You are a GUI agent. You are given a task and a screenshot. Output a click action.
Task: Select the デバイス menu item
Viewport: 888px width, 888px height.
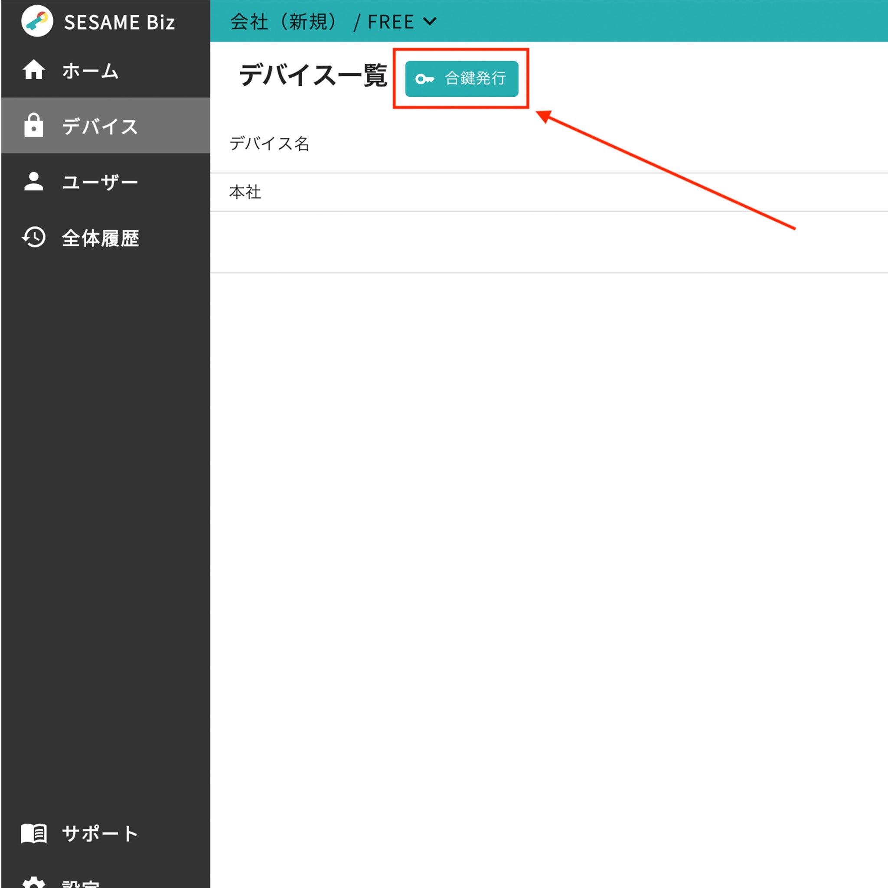coord(106,125)
